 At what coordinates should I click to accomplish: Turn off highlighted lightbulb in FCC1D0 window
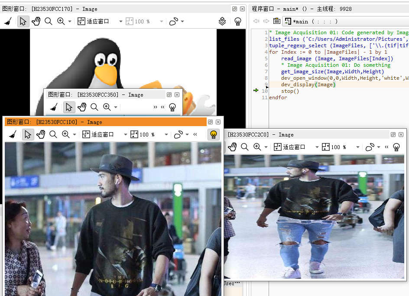pyautogui.click(x=213, y=135)
